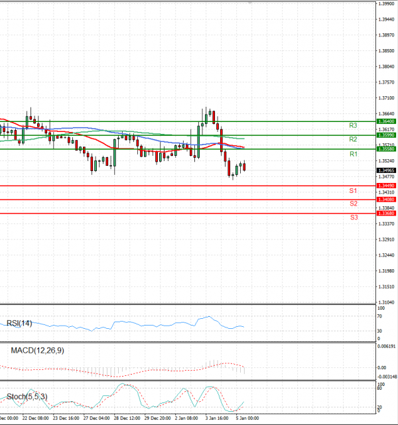Screen dimensions: 398x425
Task: Click the R3 resistance label
Action: click(x=353, y=125)
